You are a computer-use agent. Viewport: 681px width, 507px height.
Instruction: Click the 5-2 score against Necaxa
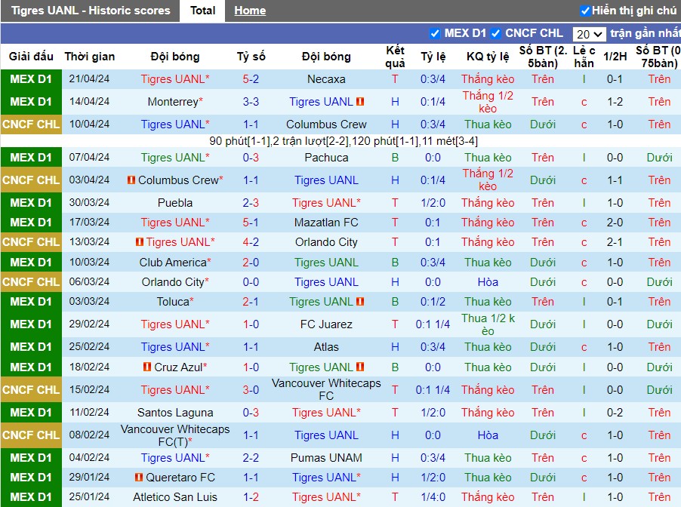(x=251, y=79)
